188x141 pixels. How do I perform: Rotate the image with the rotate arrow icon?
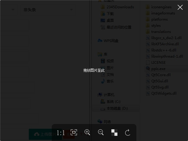tap(127, 132)
